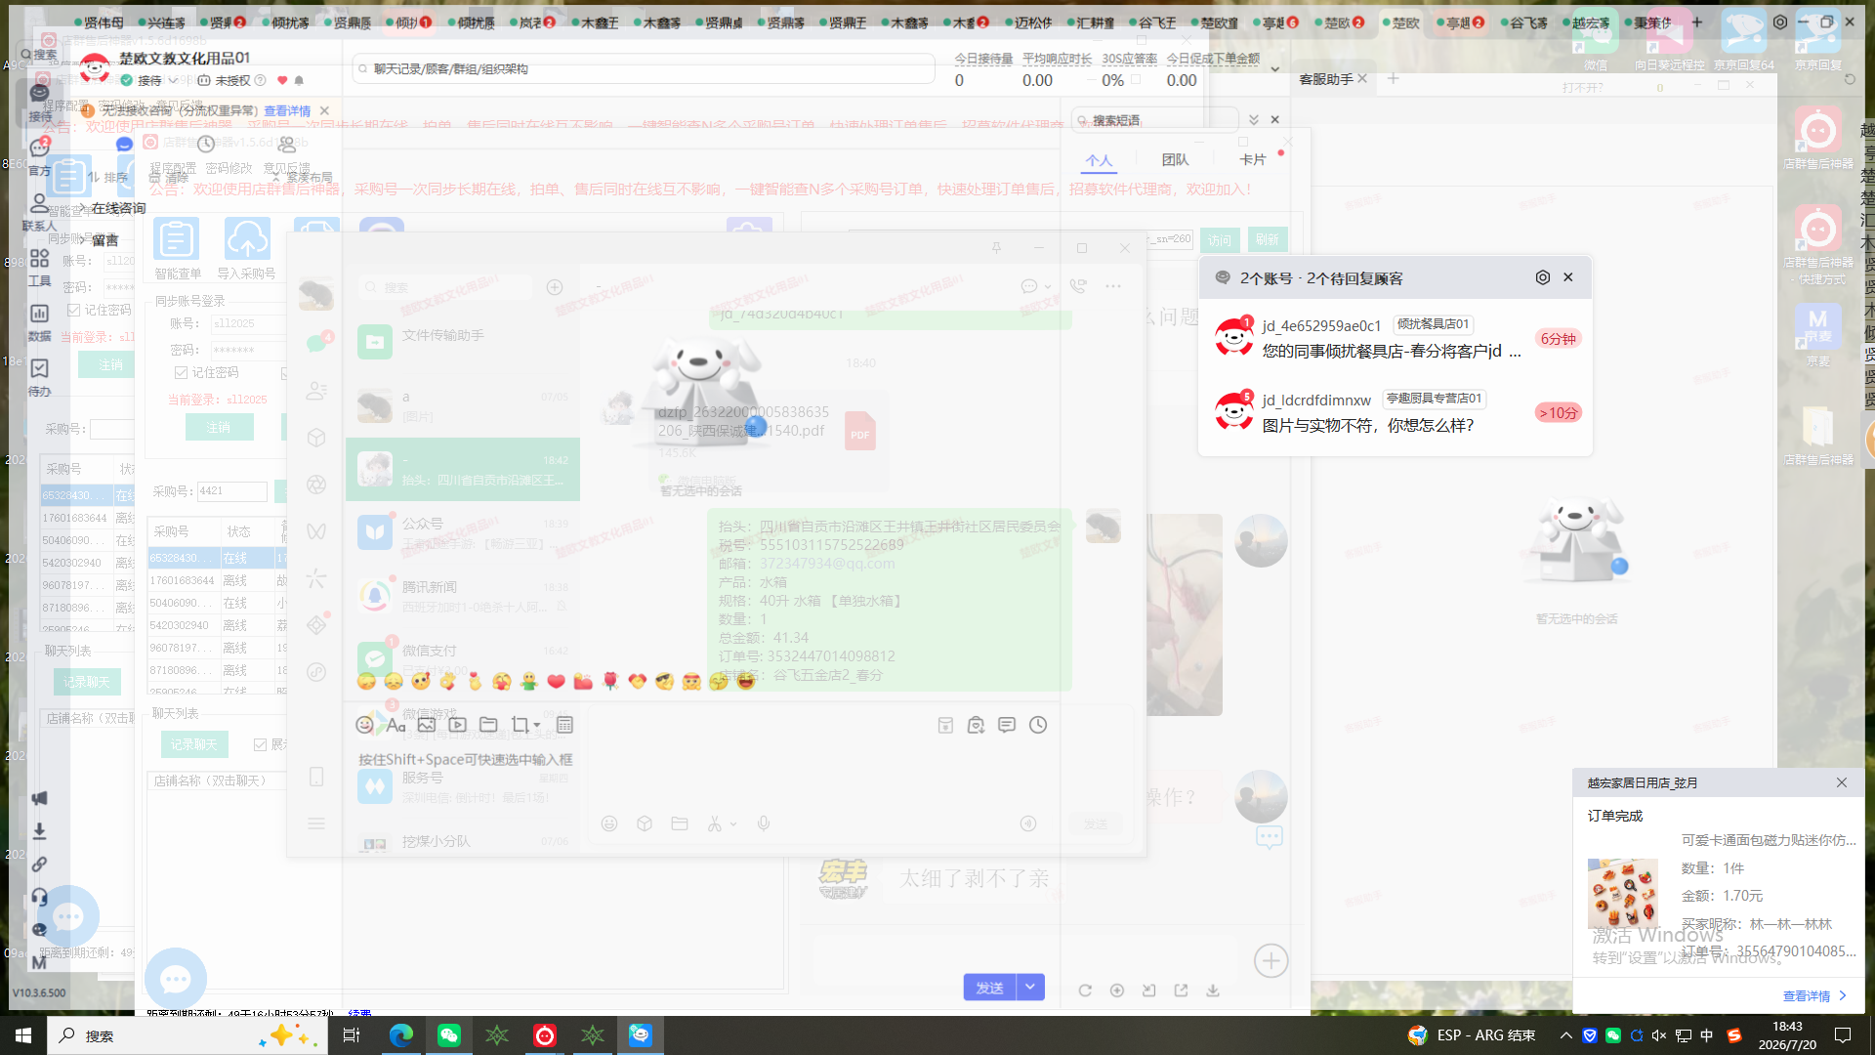Open 联系人 in the left sidebar
Viewport: 1875px width, 1055px height.
click(x=39, y=212)
